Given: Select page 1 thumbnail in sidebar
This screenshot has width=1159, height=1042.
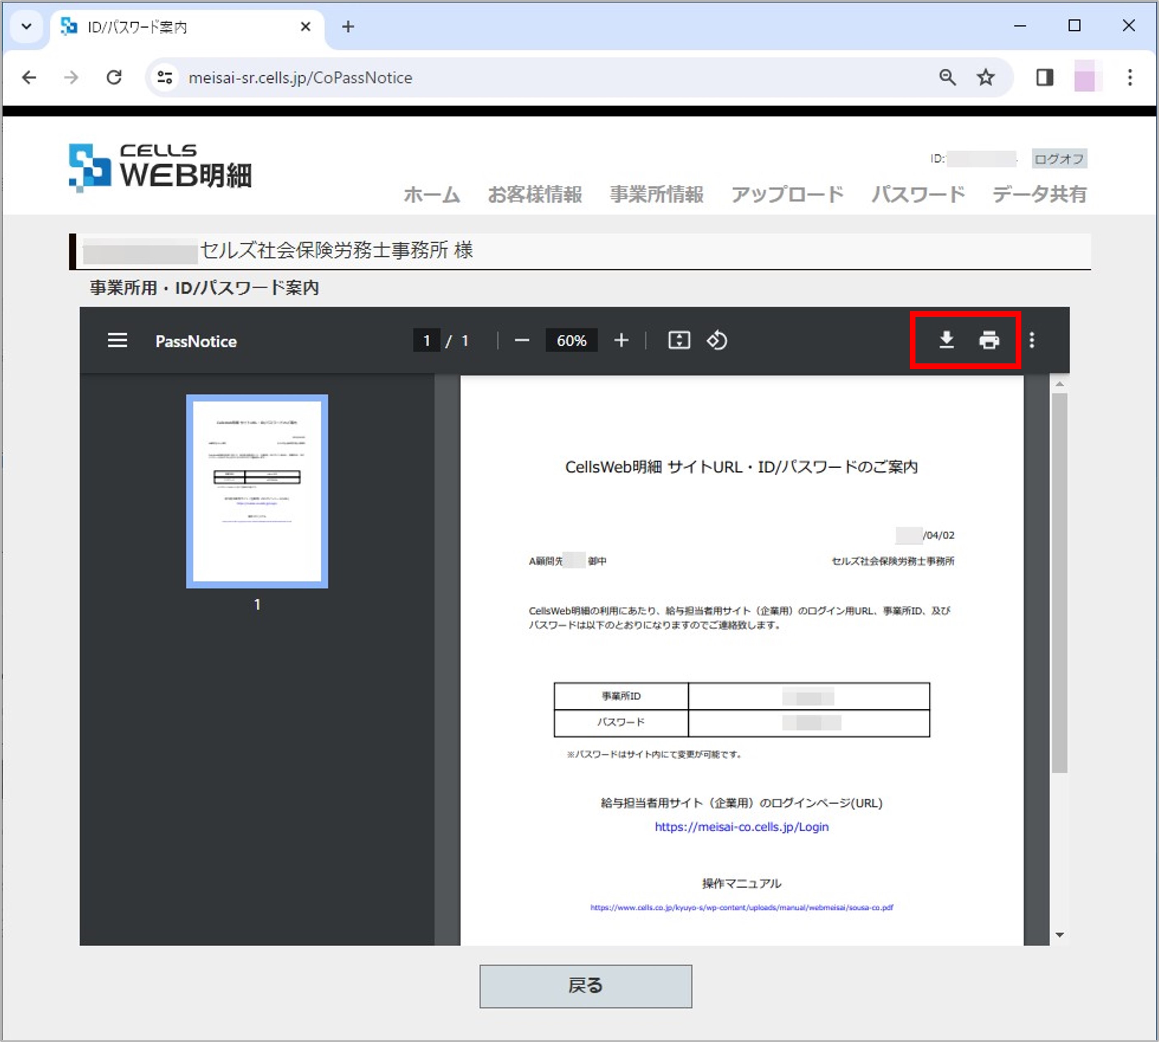Looking at the screenshot, I should [x=257, y=491].
